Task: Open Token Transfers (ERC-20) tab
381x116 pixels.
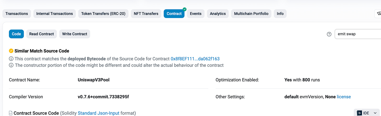Action: tap(103, 14)
